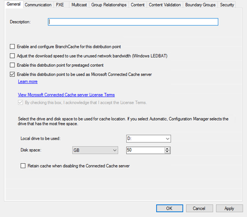Open the Boundary Groups tab
This screenshot has height=217, width=247.
pyautogui.click(x=200, y=5)
